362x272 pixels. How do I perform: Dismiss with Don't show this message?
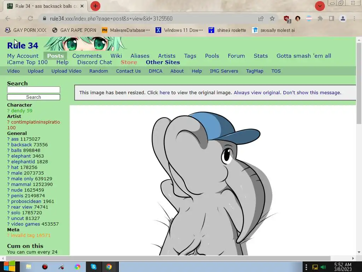312,92
